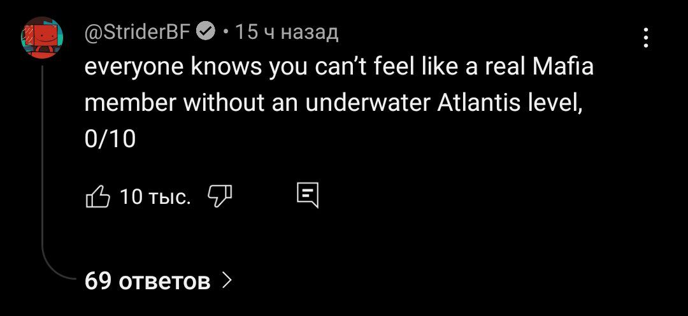The image size is (688, 316).
Task: Like the comment with thumbs-up icon
Action: click(x=97, y=197)
